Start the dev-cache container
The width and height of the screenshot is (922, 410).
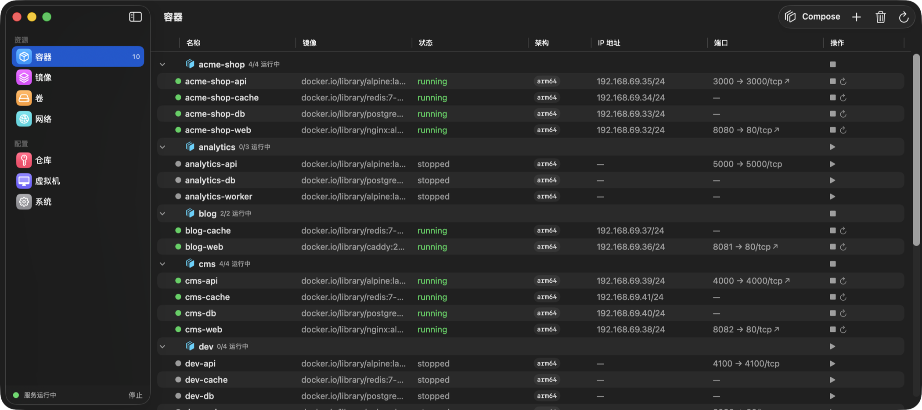click(832, 380)
